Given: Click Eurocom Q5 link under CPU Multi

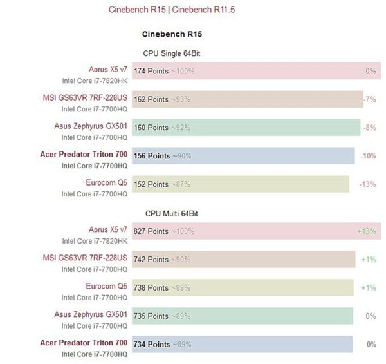Looking at the screenshot, I should pos(107,286).
